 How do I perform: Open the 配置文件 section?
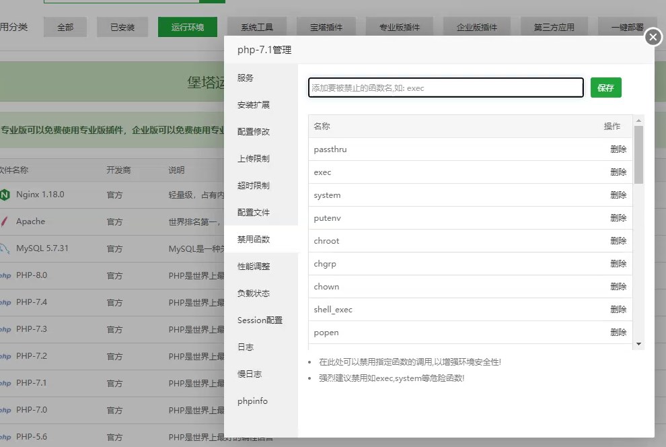click(261, 213)
